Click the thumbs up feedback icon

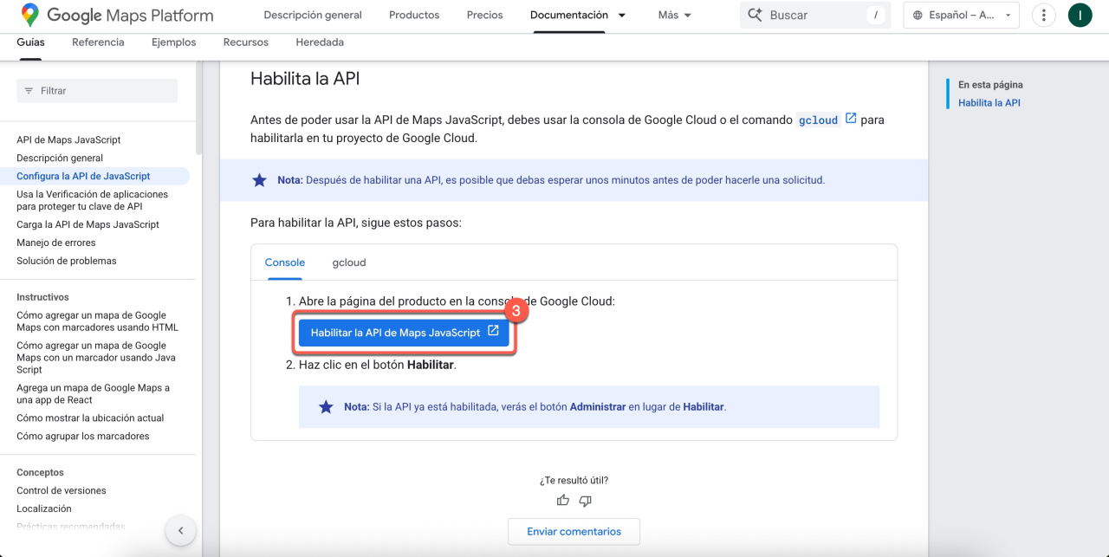pos(563,500)
